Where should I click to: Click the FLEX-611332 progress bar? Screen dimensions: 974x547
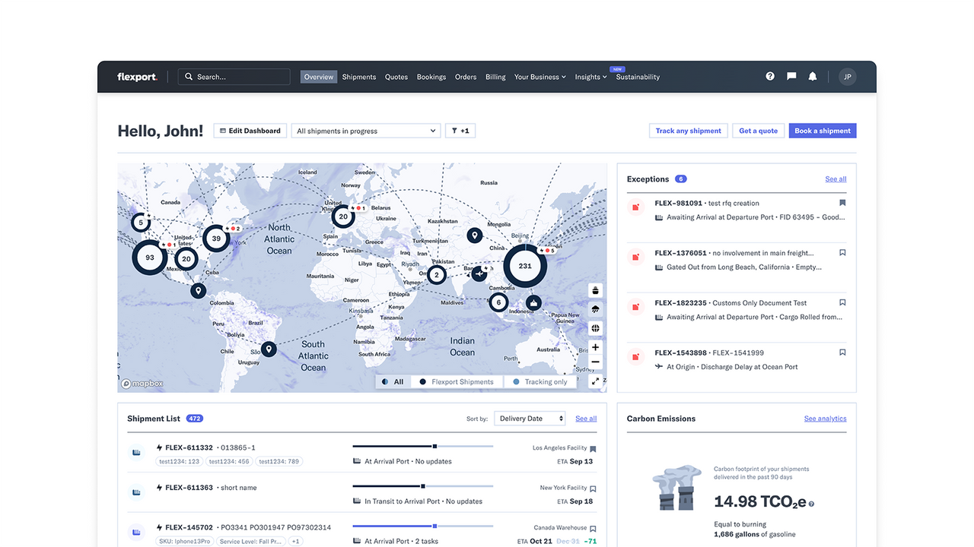tap(423, 446)
